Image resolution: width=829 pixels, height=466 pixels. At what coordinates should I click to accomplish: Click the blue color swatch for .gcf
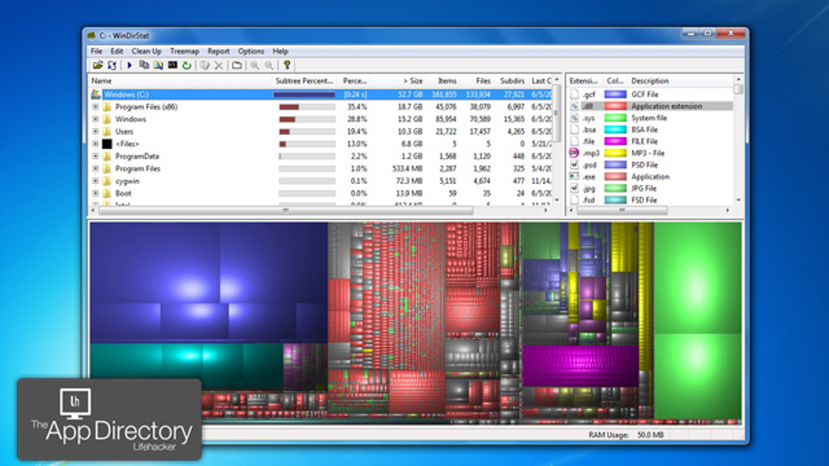pyautogui.click(x=616, y=94)
